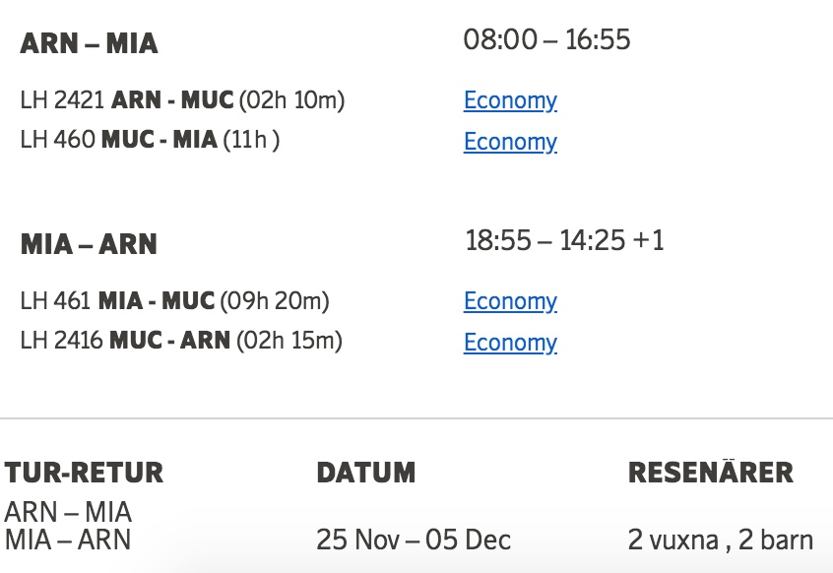Screen dimensions: 833x573
Task: Click the return departure time 18:55
Action: point(497,241)
